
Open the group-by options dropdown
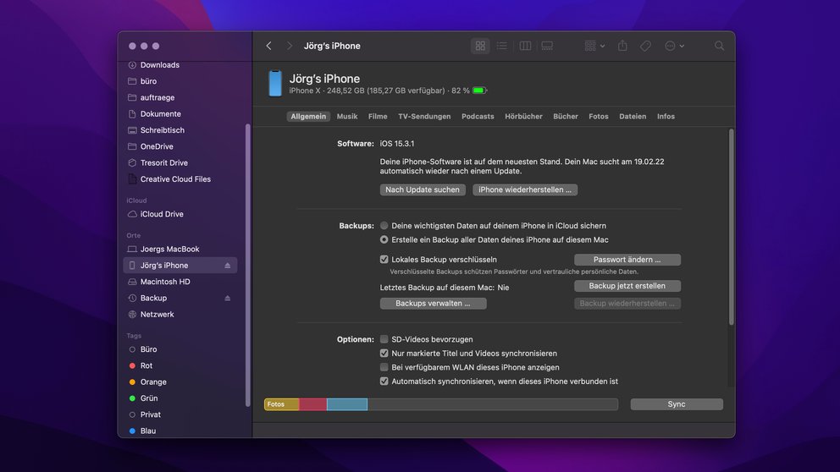(x=594, y=46)
